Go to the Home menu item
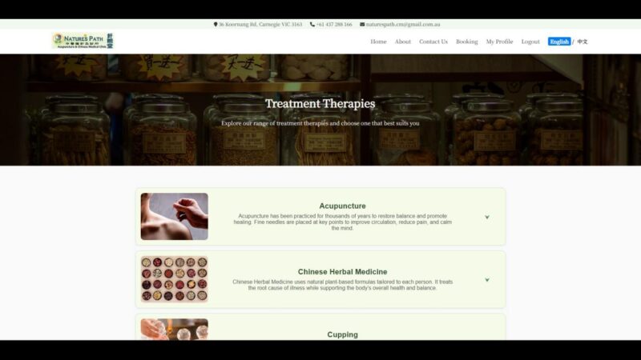Viewport: 641px width, 360px height. [378, 42]
